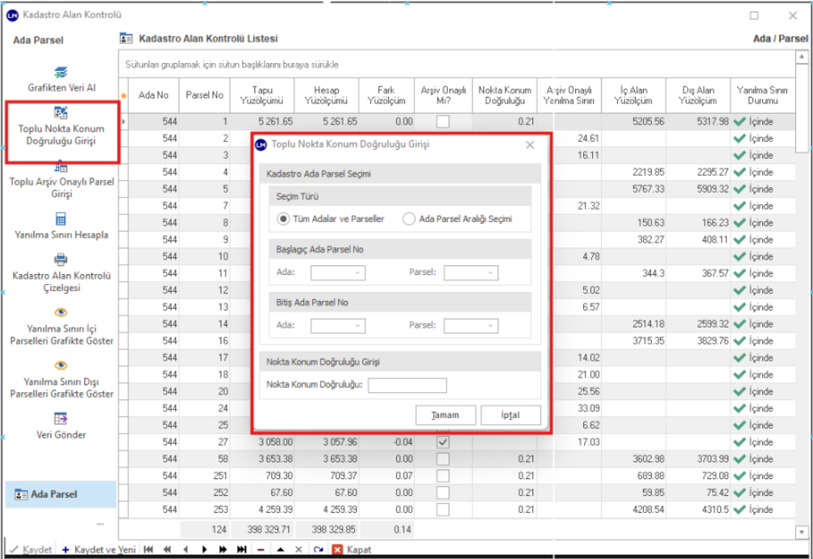
Task: Show Yanılma Sınırı İçi Parselleri Grafikte
Action: (61, 313)
